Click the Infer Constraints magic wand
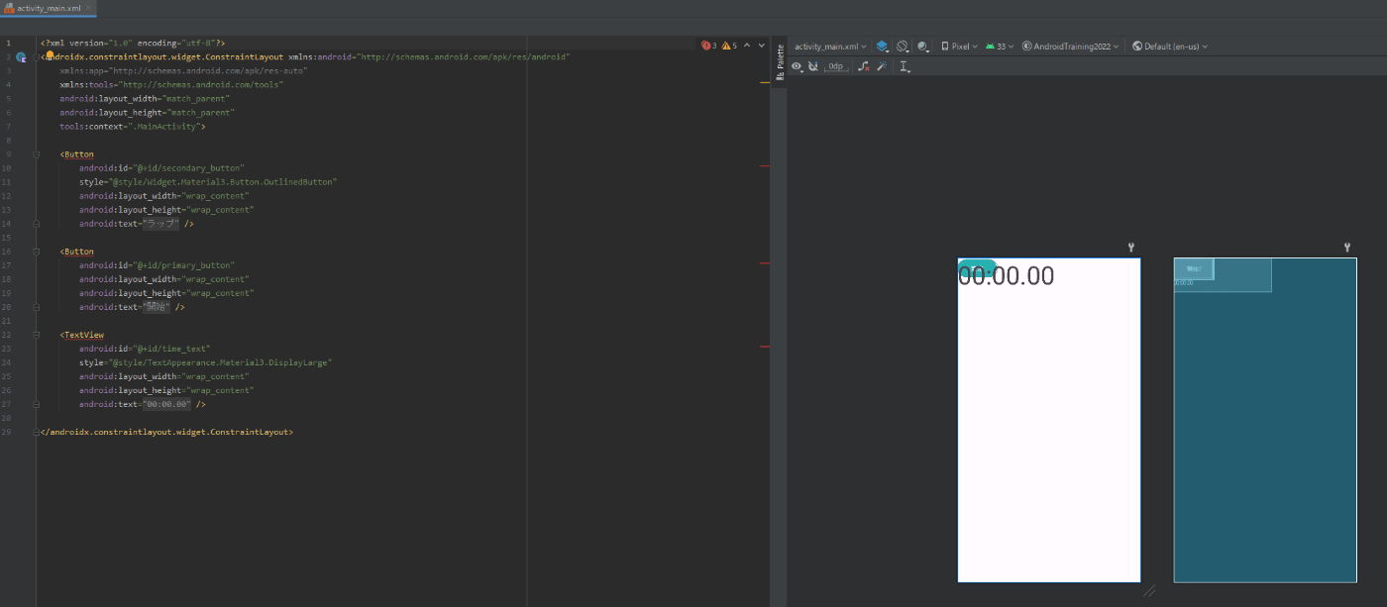The width and height of the screenshot is (1387, 607). [x=881, y=66]
